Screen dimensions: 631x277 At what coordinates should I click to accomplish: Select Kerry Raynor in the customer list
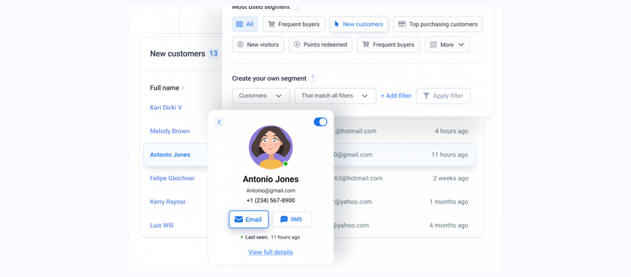[x=168, y=202]
